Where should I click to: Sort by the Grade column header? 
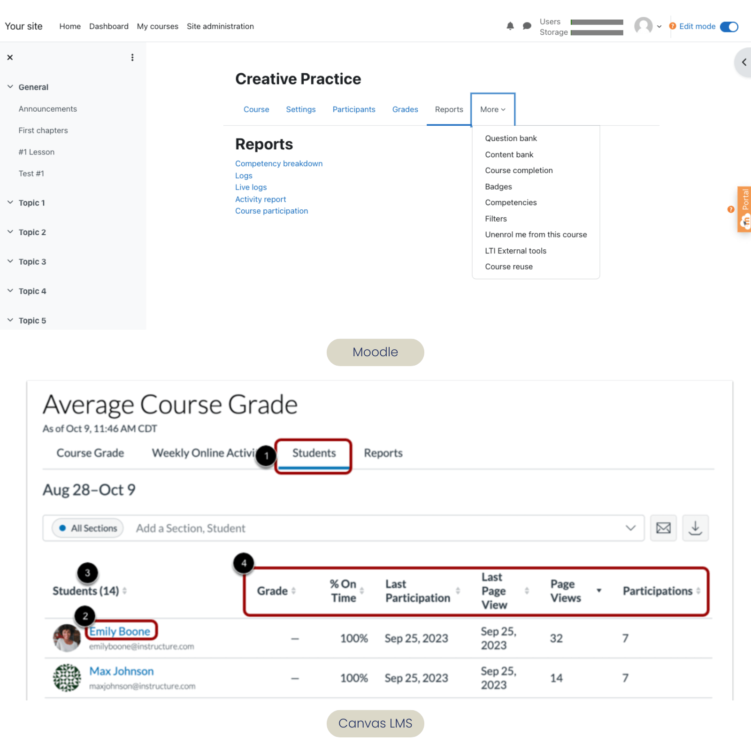click(x=276, y=591)
